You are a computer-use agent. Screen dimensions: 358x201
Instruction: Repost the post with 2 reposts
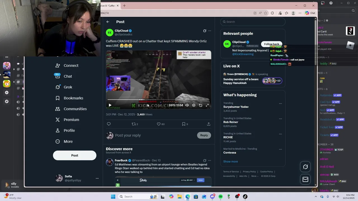point(135,124)
